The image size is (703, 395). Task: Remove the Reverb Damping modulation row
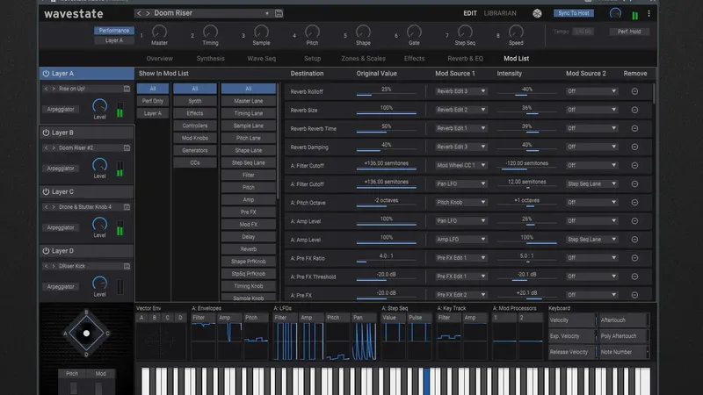tap(634, 147)
